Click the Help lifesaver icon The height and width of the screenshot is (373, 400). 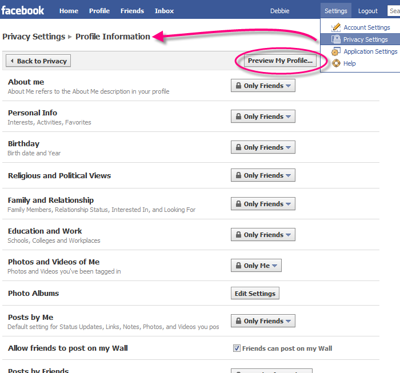pyautogui.click(x=336, y=63)
